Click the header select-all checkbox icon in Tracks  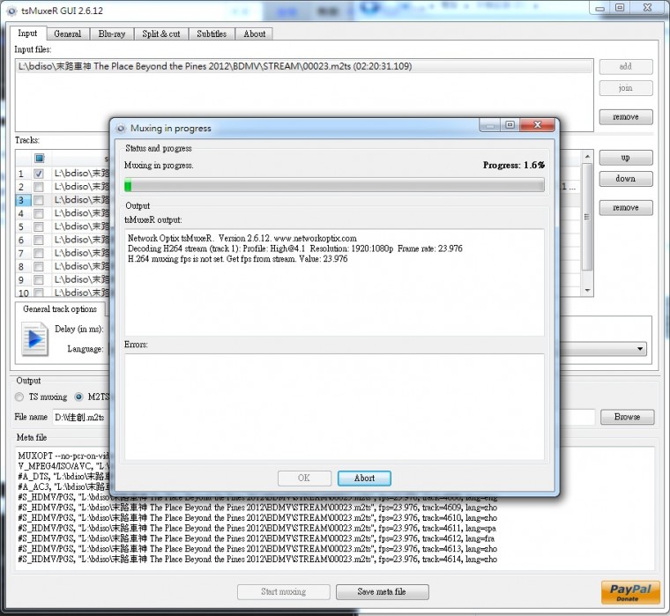point(38,159)
